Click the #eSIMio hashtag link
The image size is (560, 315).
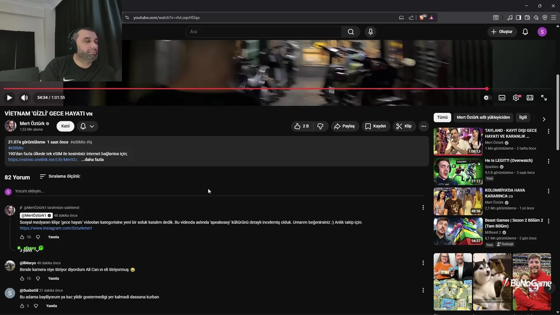click(x=16, y=148)
